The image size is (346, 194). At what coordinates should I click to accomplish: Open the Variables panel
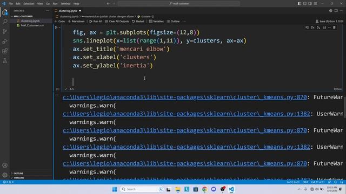click(156, 22)
